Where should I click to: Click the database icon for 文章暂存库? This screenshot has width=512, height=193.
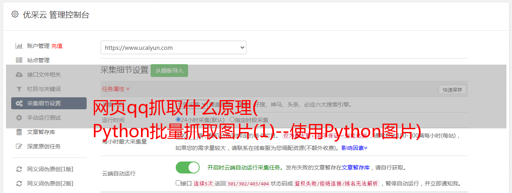click(x=19, y=132)
